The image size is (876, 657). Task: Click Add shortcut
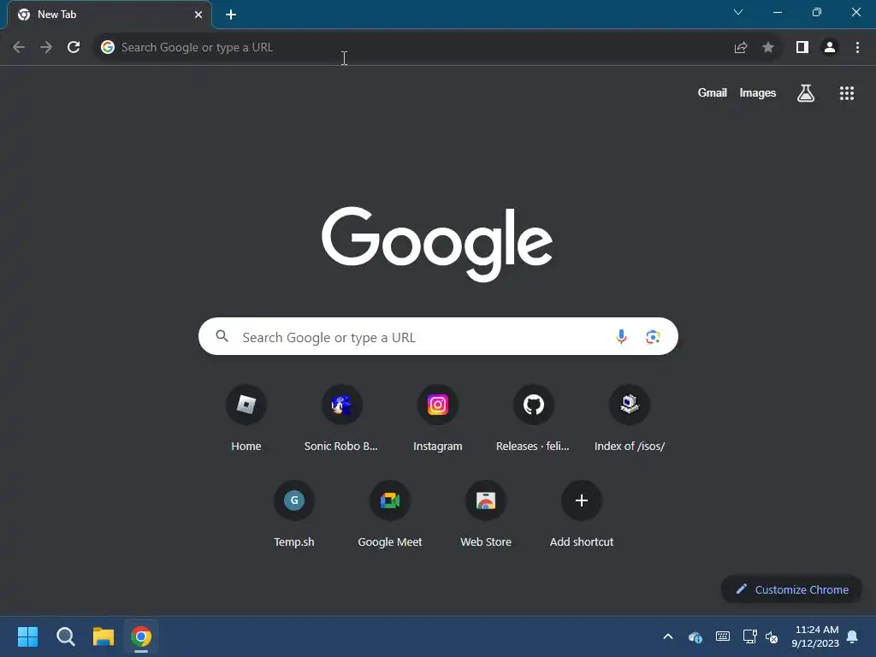pyautogui.click(x=582, y=514)
